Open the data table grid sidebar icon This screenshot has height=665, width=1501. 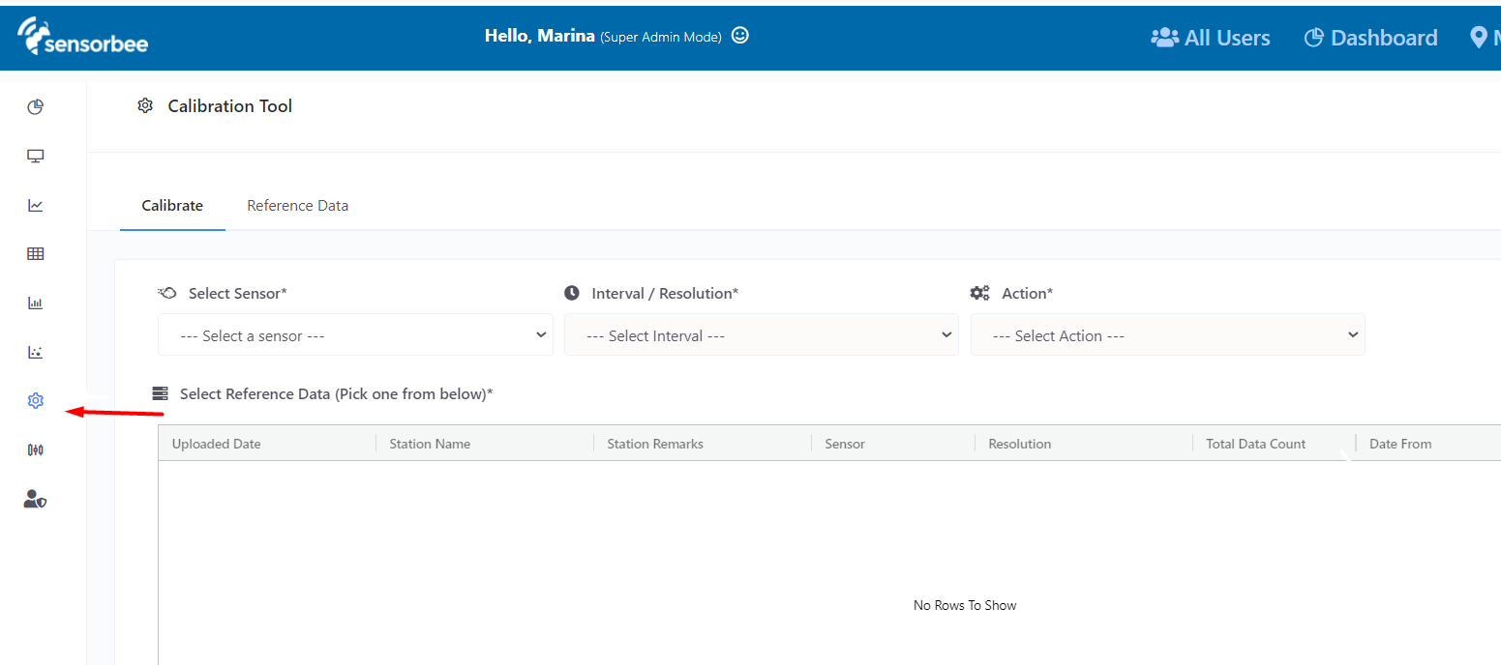click(36, 254)
